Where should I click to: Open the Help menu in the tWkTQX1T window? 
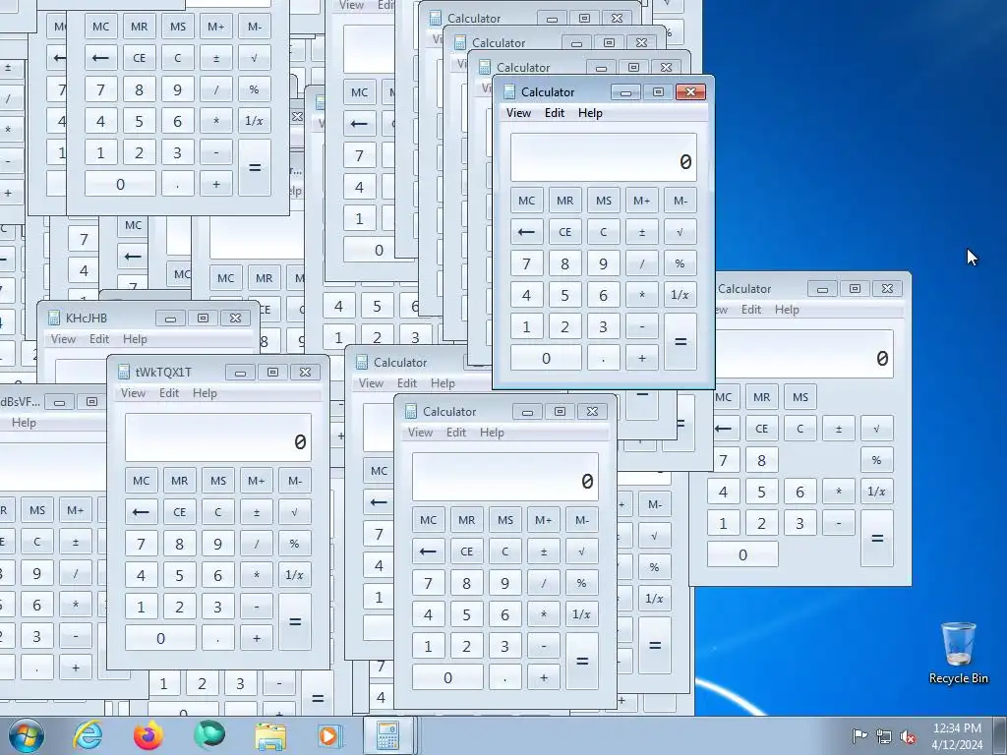205,393
